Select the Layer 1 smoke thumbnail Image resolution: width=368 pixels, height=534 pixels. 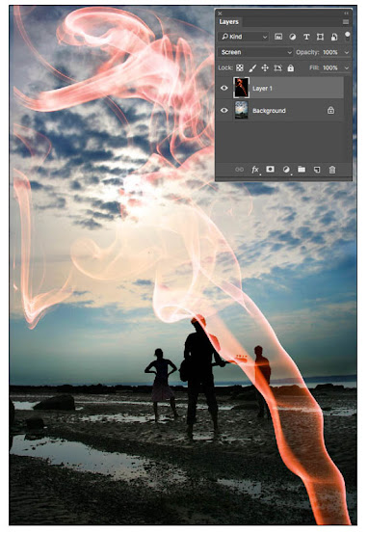[x=242, y=88]
